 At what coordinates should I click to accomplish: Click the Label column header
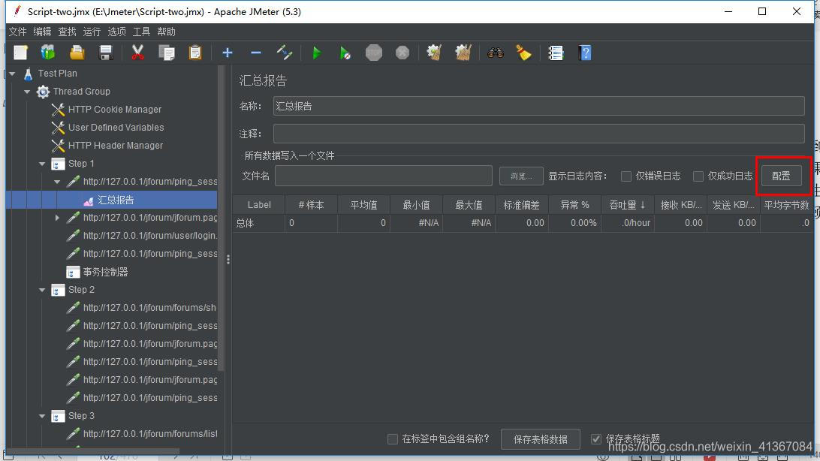(x=259, y=205)
